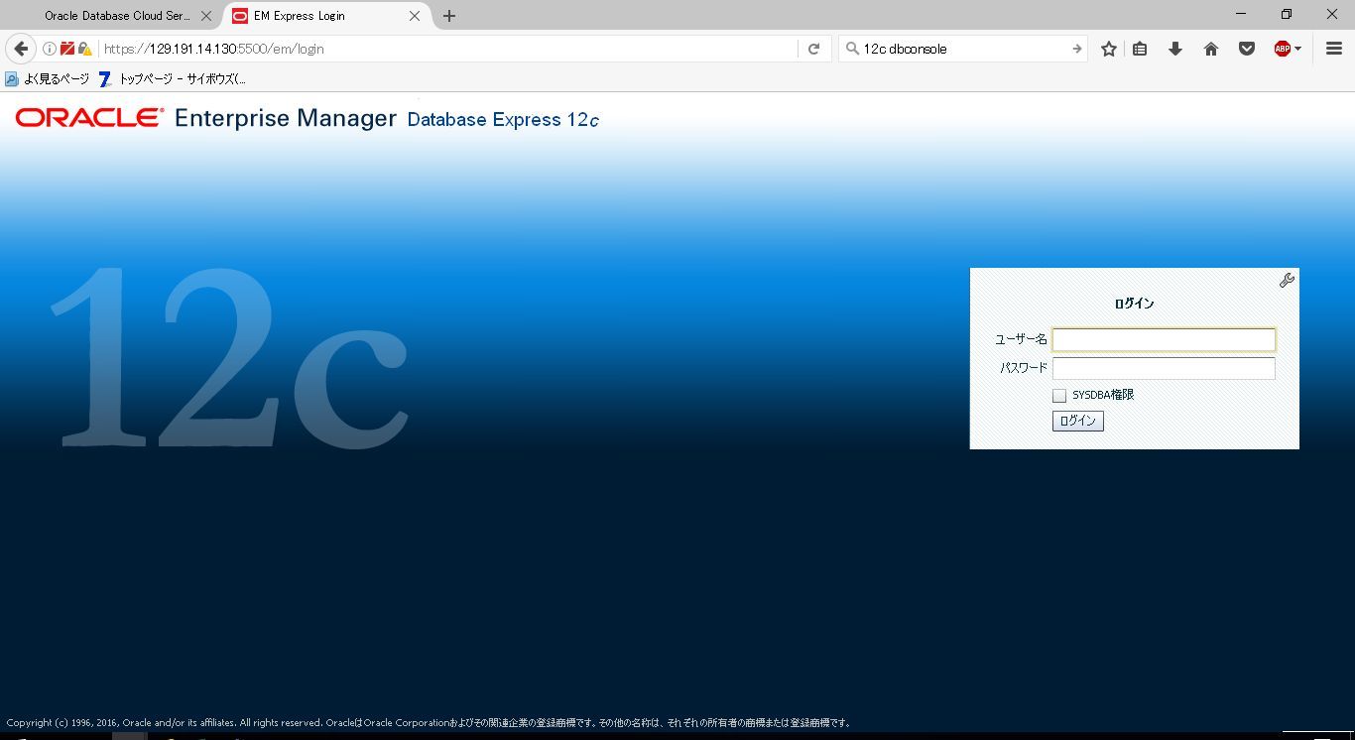The height and width of the screenshot is (740, 1355).
Task: Open the よく見るページ bookmark
Action: pyautogui.click(x=48, y=78)
